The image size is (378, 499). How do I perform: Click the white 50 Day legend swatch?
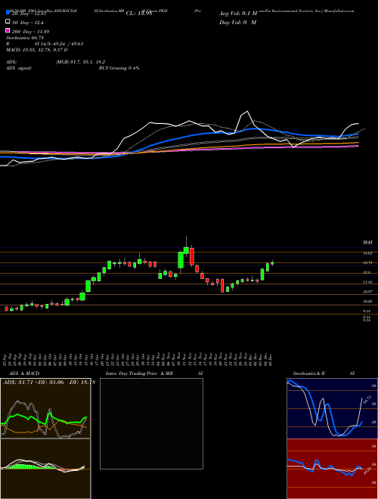(x=8, y=22)
